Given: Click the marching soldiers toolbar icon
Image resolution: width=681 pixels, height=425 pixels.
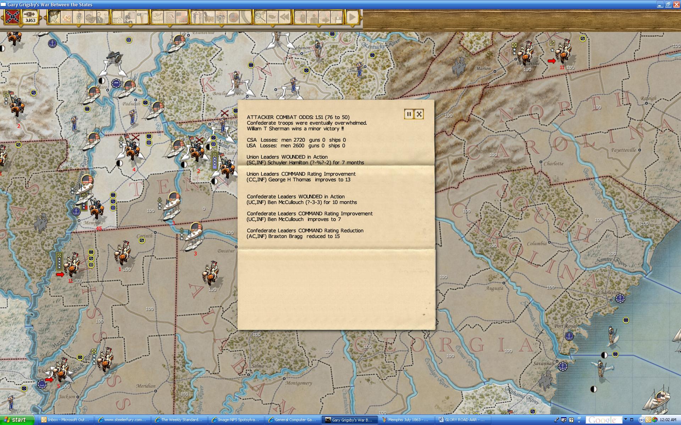Looking at the screenshot, I should pyautogui.click(x=221, y=17).
